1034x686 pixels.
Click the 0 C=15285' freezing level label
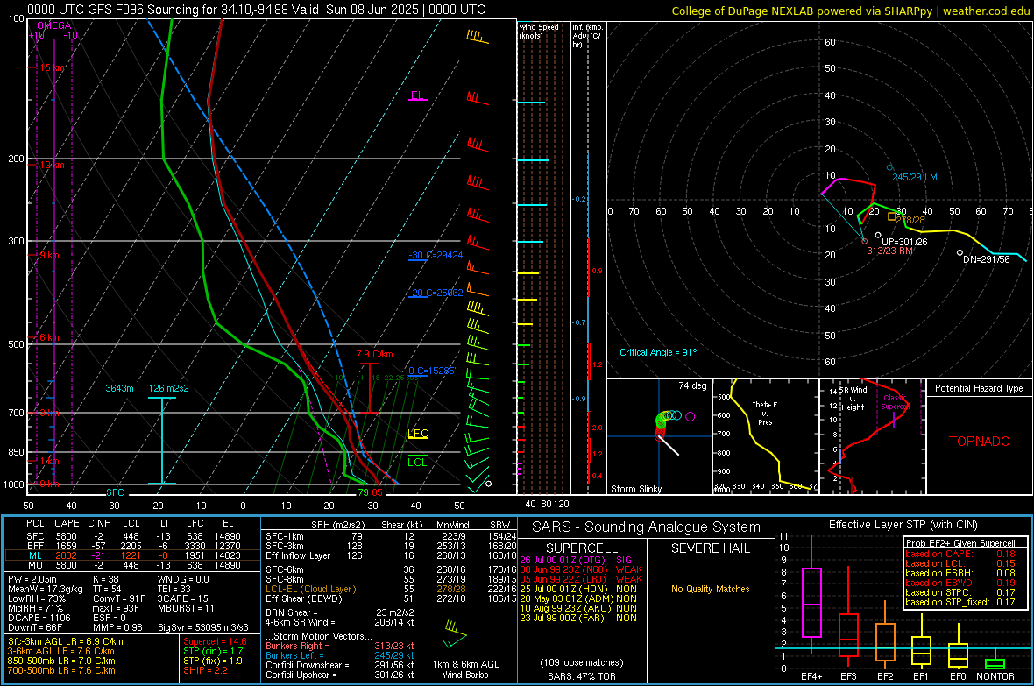[432, 371]
